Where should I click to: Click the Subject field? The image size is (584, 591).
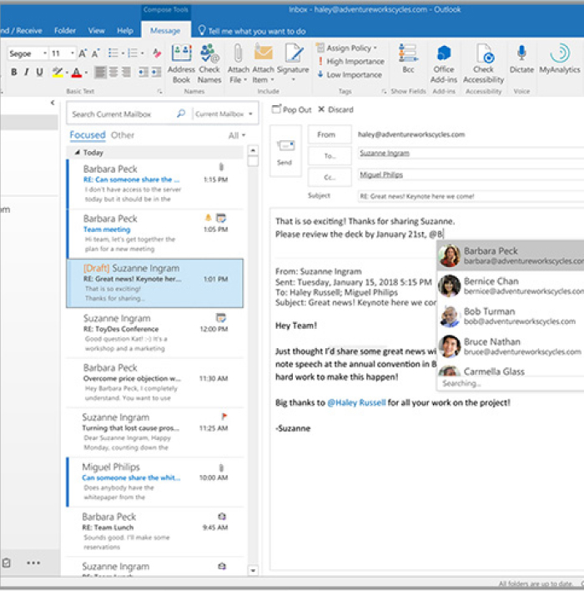click(x=471, y=196)
